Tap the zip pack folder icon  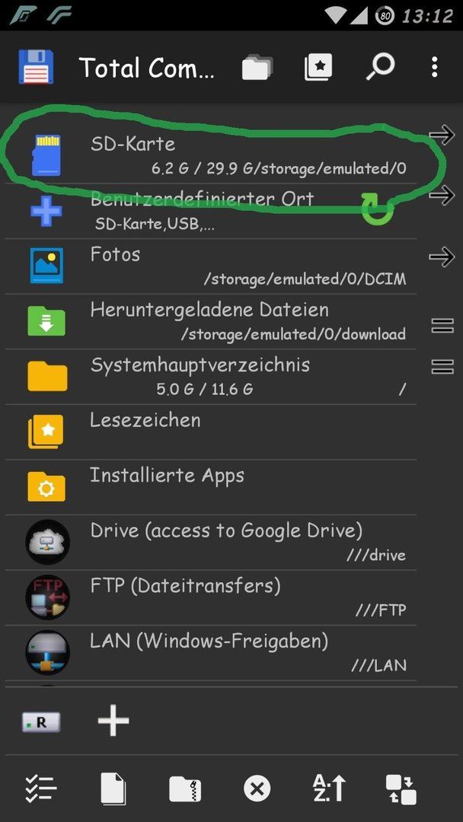click(185, 789)
